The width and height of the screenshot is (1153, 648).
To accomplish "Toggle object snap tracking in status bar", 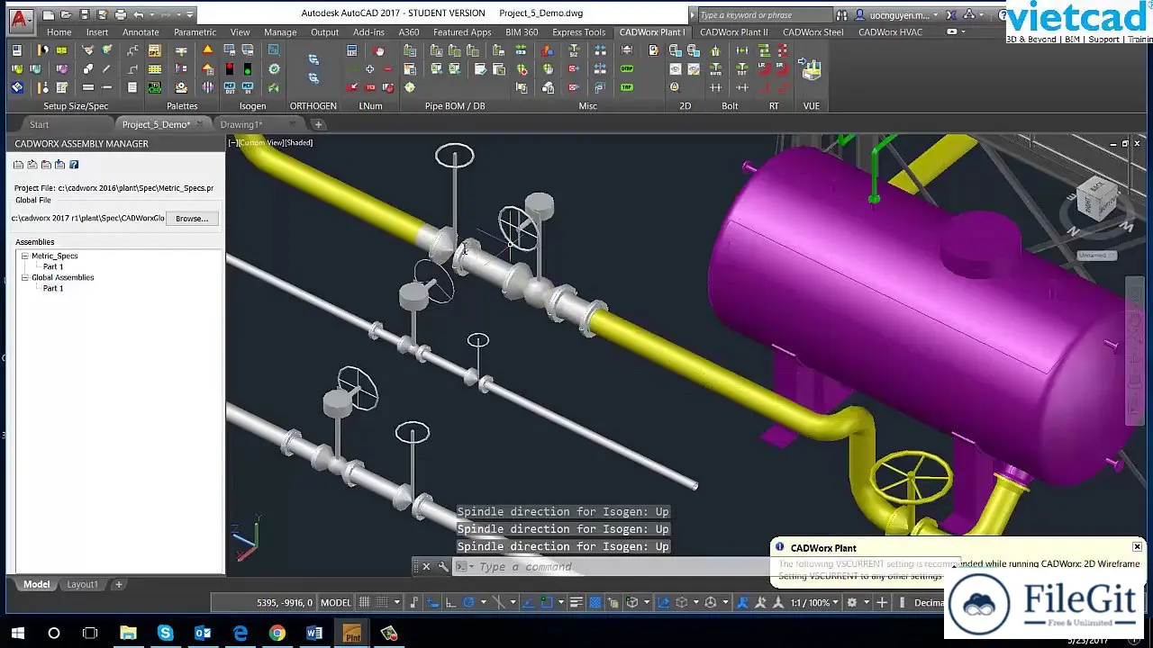I will pos(528,602).
